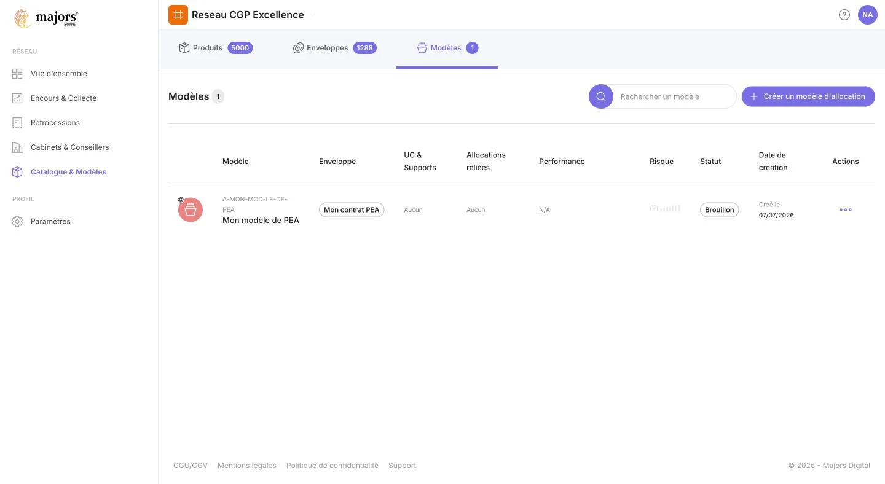Click the Rétrocessions receipt icon
This screenshot has height=484, width=885.
click(x=17, y=123)
